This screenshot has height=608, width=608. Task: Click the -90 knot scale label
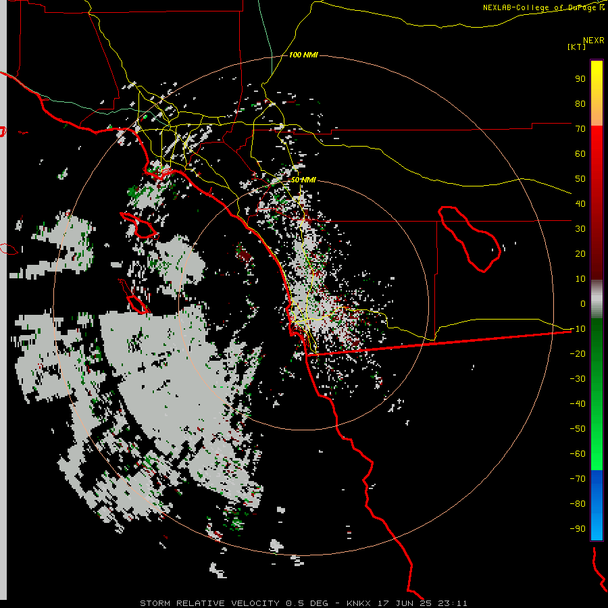[x=578, y=528]
